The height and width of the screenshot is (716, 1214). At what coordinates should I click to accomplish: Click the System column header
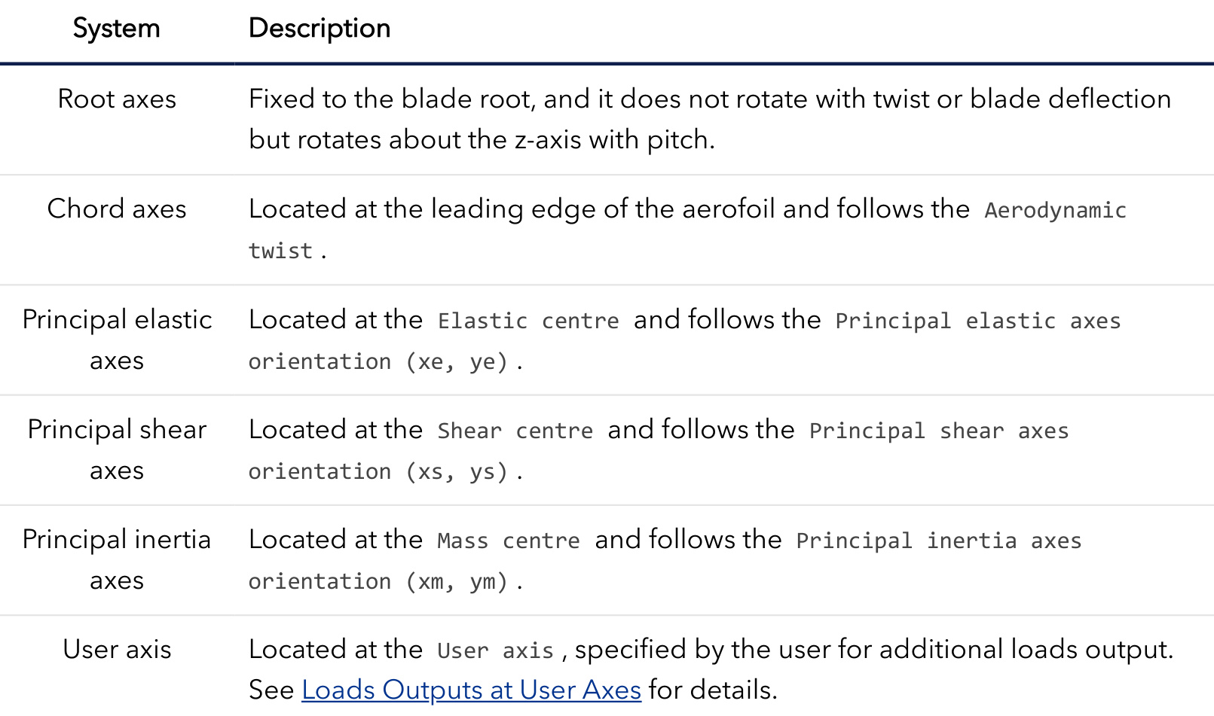116,29
